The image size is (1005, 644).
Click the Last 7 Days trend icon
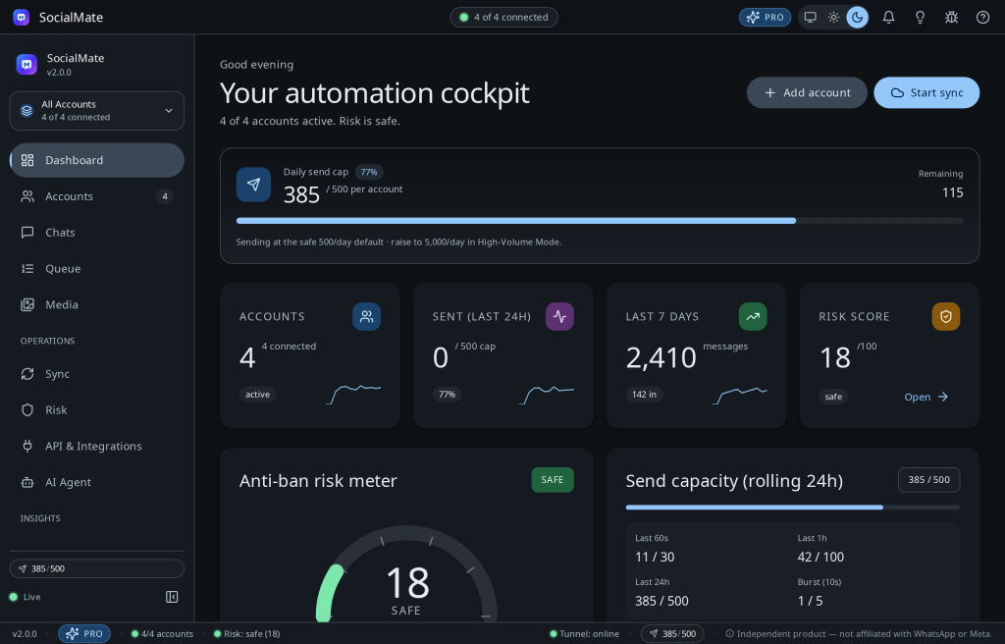pos(753,316)
